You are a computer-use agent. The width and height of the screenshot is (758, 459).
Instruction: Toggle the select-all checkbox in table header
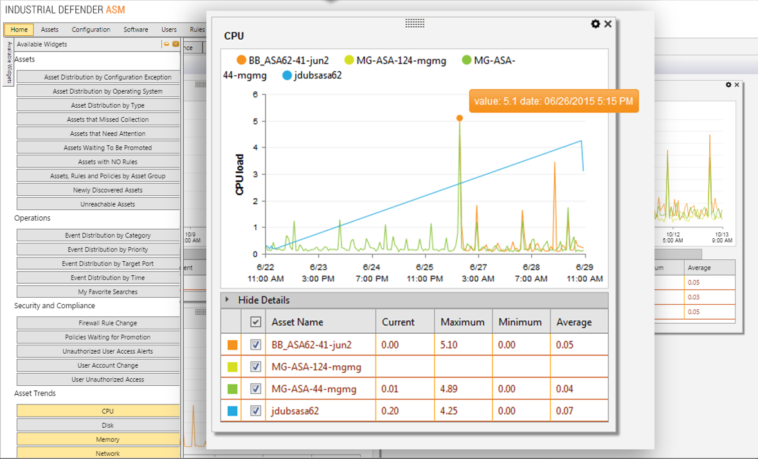[x=256, y=322]
